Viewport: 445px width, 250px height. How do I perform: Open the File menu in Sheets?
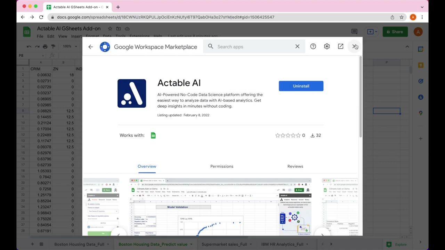(40, 36)
